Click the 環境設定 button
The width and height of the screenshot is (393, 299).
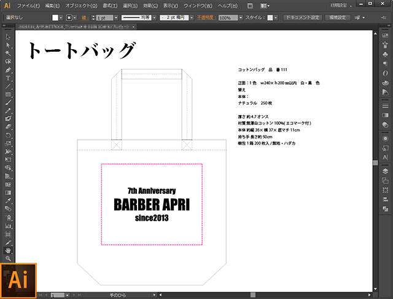337,18
